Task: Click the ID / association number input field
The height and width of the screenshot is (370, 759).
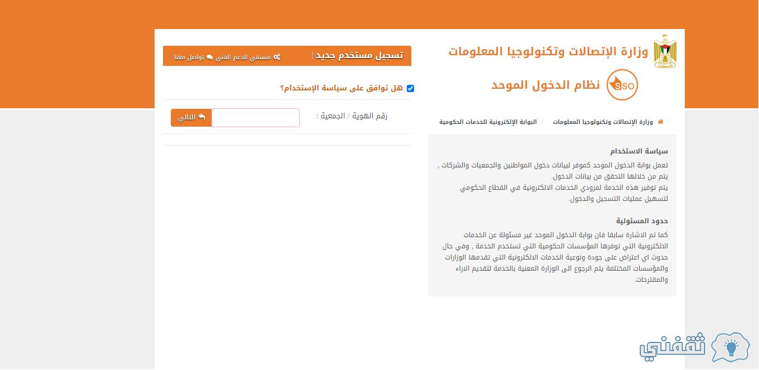Action: [x=256, y=118]
